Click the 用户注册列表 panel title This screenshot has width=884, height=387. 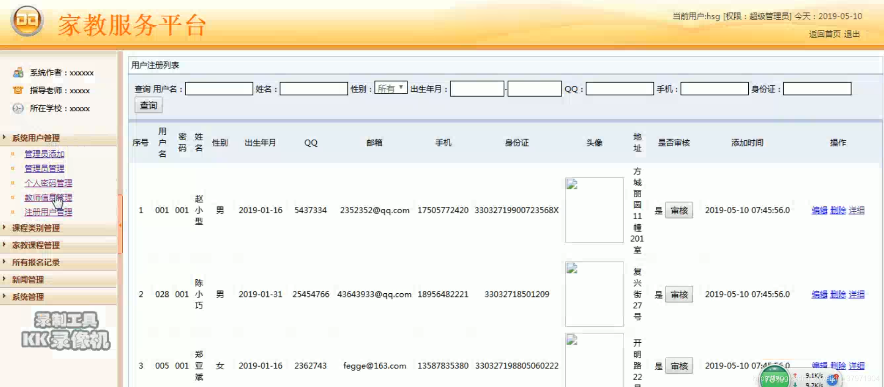(155, 65)
